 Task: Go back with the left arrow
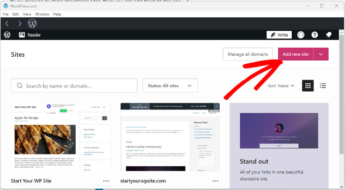[7, 23]
